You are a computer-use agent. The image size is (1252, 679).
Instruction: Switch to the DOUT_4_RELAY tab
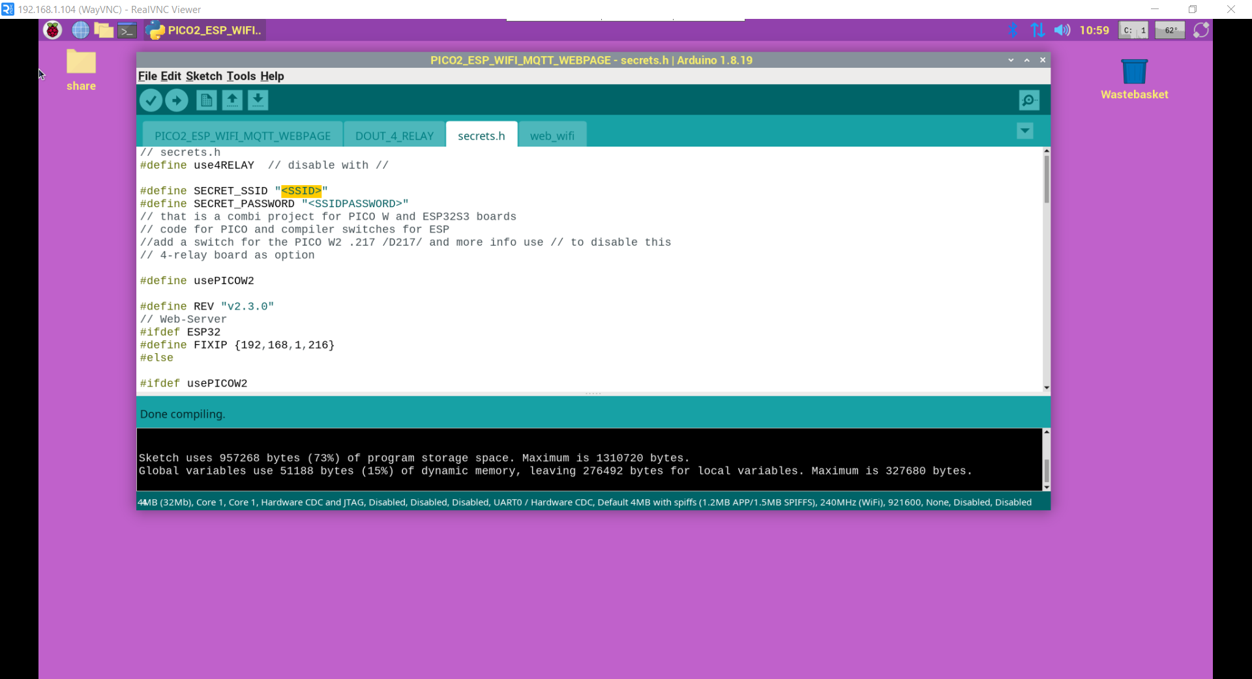point(395,136)
